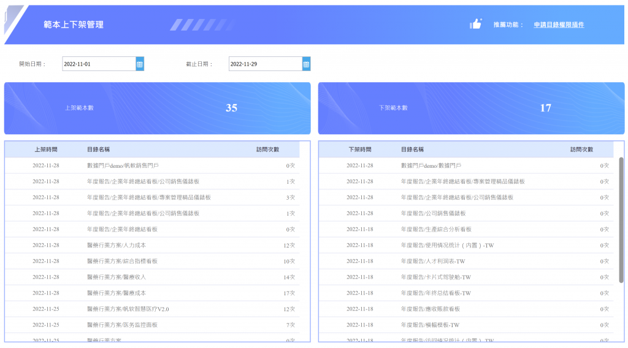Select left row 年度報告/企業年終總結看板 with 0次

152,230
